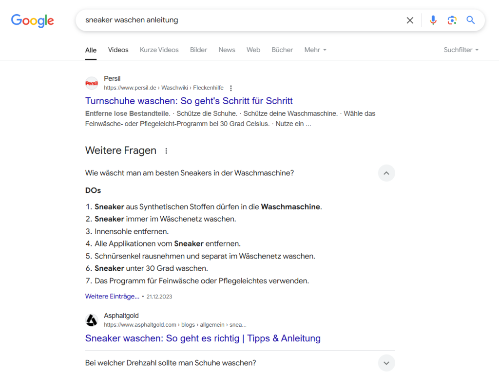Click into the search input field
Screen dimensions: 499x373
239,20
